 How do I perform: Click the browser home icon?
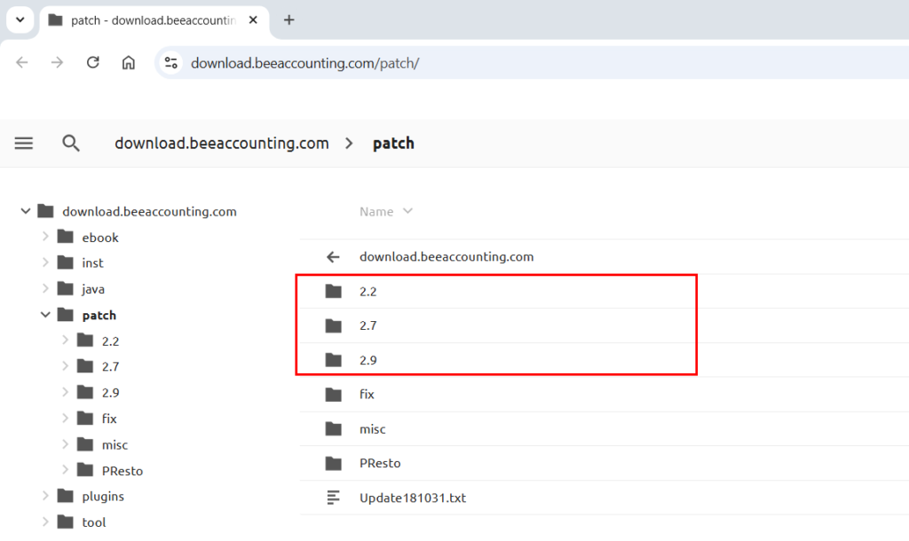coord(129,63)
